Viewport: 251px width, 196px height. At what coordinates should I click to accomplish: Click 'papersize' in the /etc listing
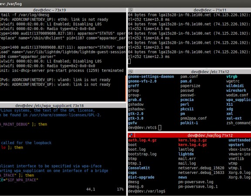[x=190, y=86]
